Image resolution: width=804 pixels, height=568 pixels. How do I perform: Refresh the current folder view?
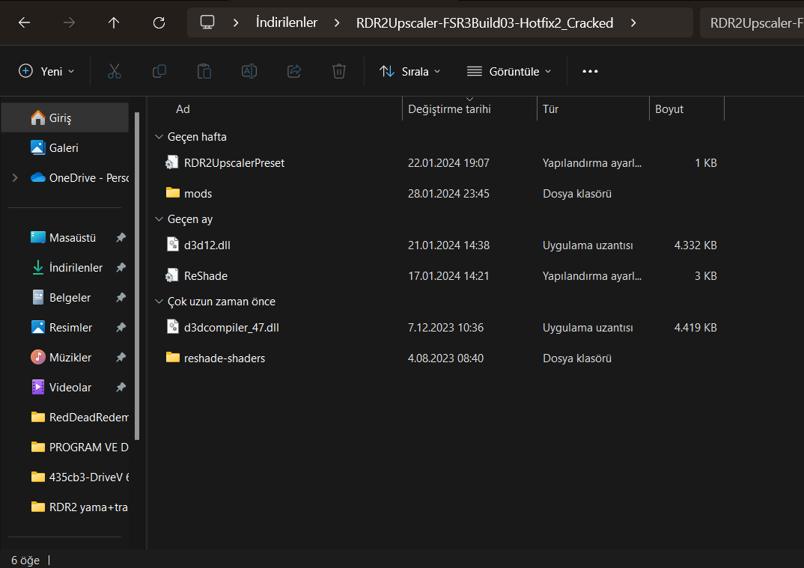[x=159, y=22]
